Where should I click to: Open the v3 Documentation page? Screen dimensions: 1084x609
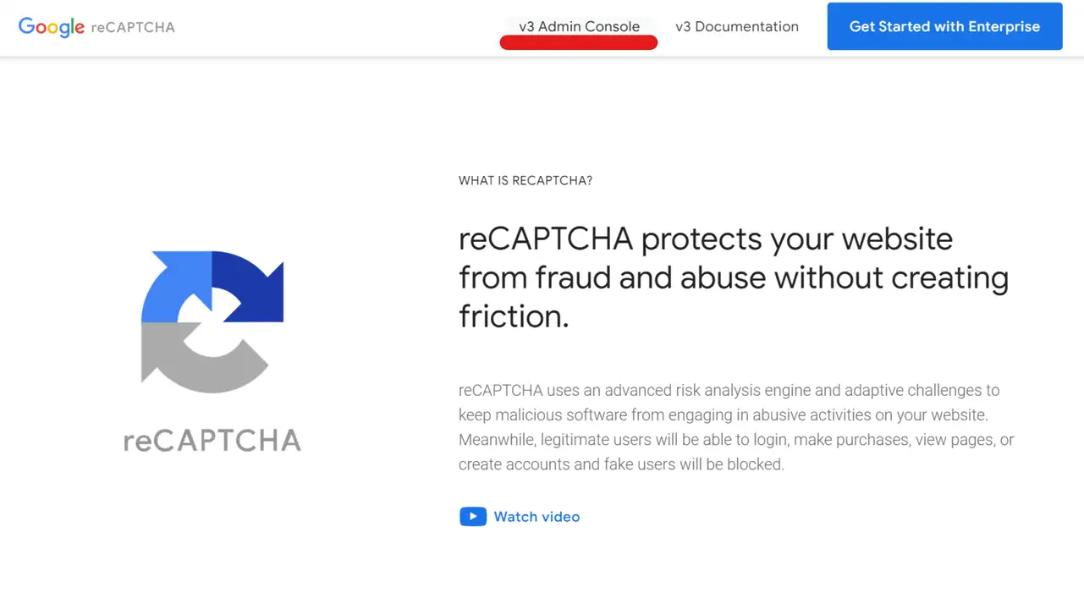[737, 26]
